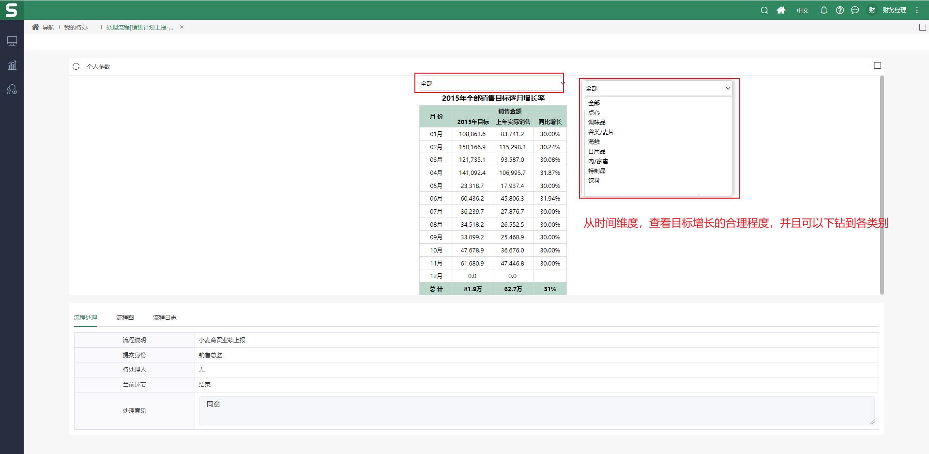Choose 谷类/麦片 in the category list
The width and height of the screenshot is (929, 454).
[601, 132]
